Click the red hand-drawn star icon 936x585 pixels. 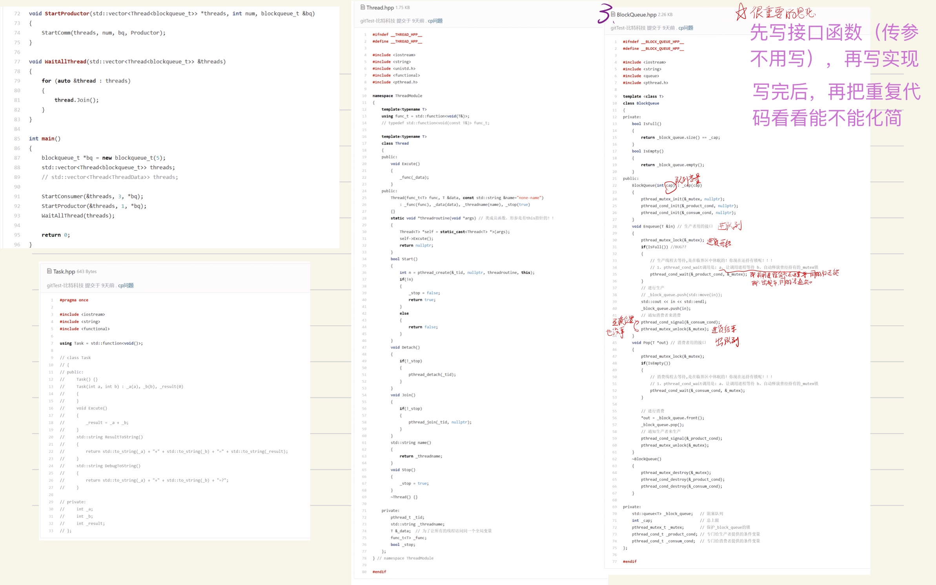tap(741, 12)
